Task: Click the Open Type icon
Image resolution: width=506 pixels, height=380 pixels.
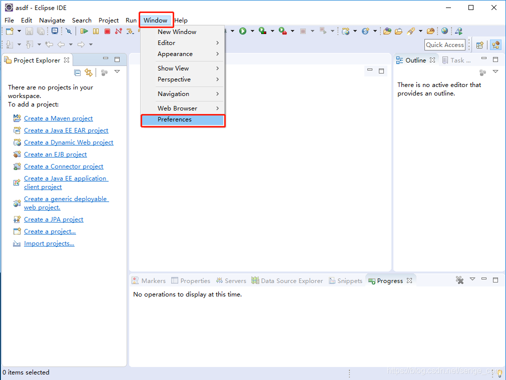Action: [x=387, y=31]
